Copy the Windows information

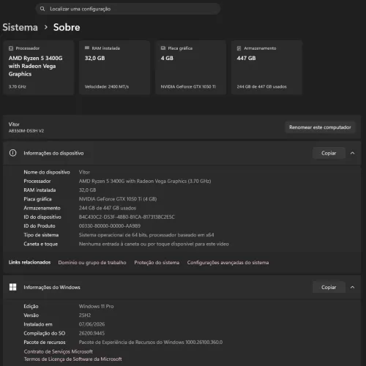pyautogui.click(x=329, y=287)
